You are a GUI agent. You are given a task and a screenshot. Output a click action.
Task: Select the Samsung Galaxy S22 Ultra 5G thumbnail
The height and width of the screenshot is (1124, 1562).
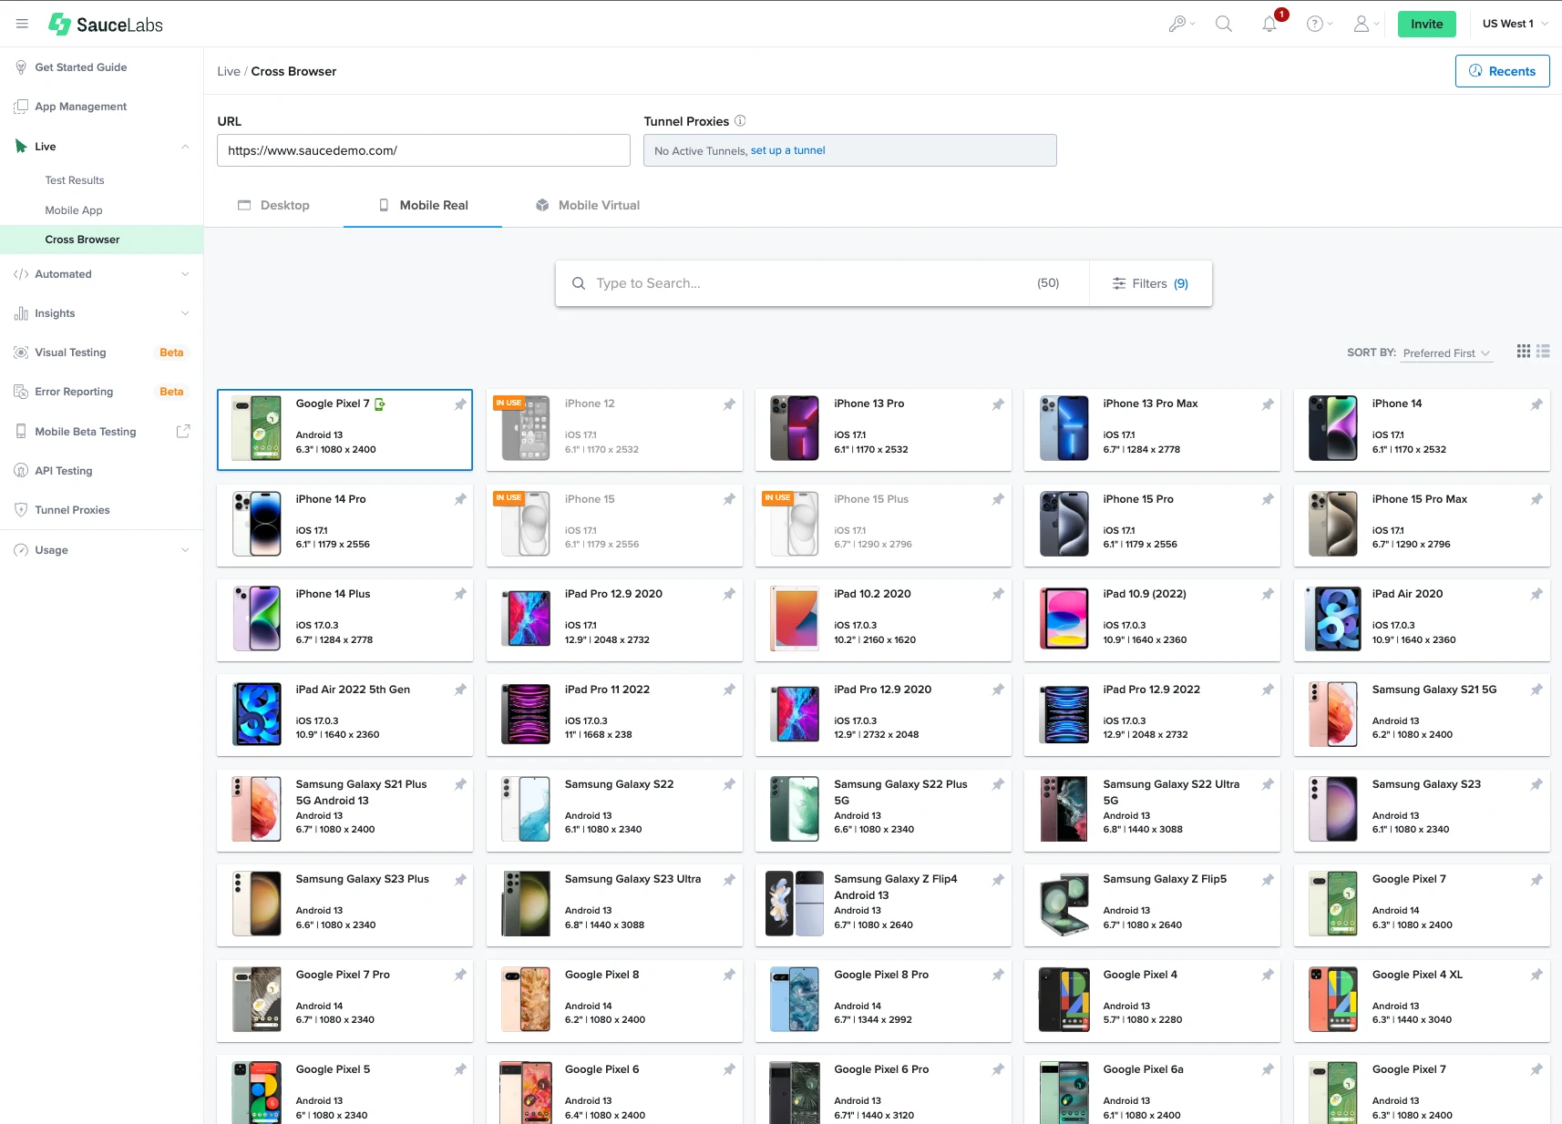coord(1064,809)
